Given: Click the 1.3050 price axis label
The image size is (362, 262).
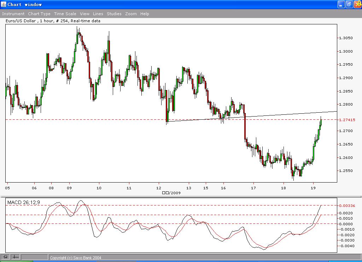Looking at the screenshot, I should tap(346, 38).
